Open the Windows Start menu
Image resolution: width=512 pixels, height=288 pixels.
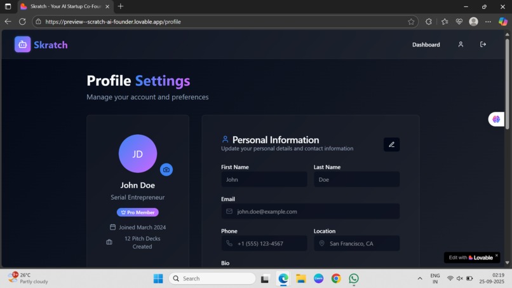click(158, 278)
